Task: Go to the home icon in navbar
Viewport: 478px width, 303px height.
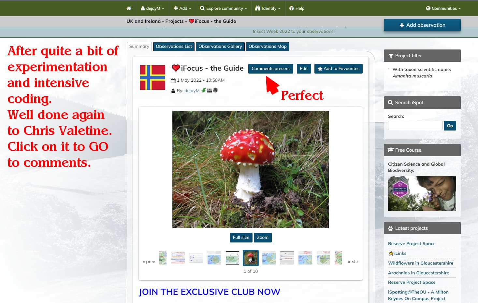Action: 129,8
